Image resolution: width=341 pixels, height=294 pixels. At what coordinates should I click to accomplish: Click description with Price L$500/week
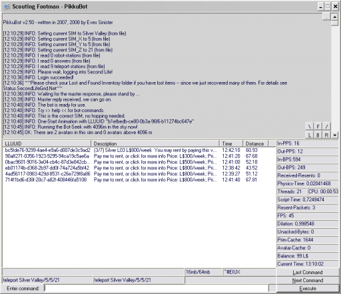[x=155, y=162]
